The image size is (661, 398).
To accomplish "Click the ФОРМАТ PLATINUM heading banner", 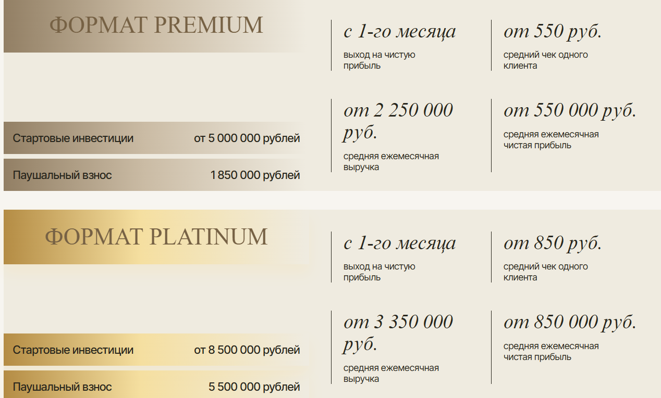I will click(156, 237).
